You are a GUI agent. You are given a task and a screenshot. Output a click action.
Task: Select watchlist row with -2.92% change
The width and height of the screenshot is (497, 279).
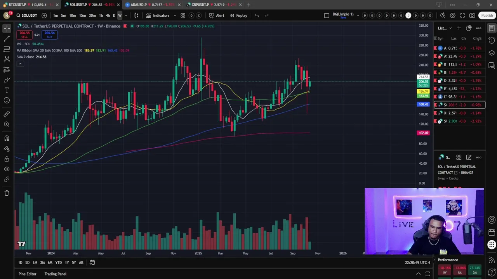[x=459, y=121]
